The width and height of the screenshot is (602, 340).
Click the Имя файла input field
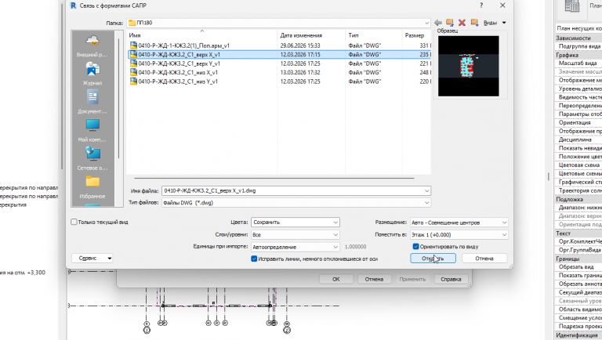tap(296, 190)
